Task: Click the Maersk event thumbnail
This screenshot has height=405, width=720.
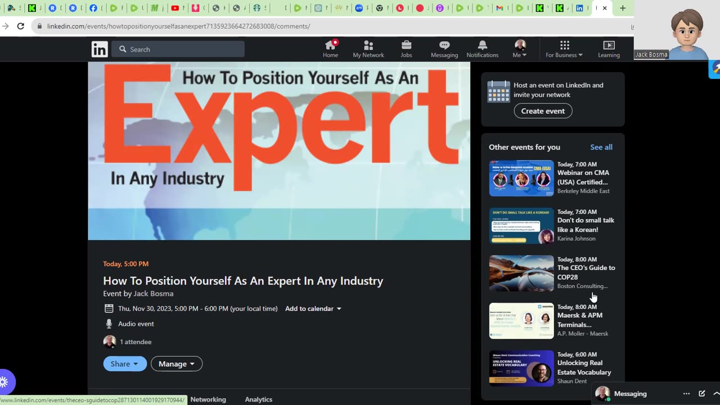Action: click(x=521, y=321)
